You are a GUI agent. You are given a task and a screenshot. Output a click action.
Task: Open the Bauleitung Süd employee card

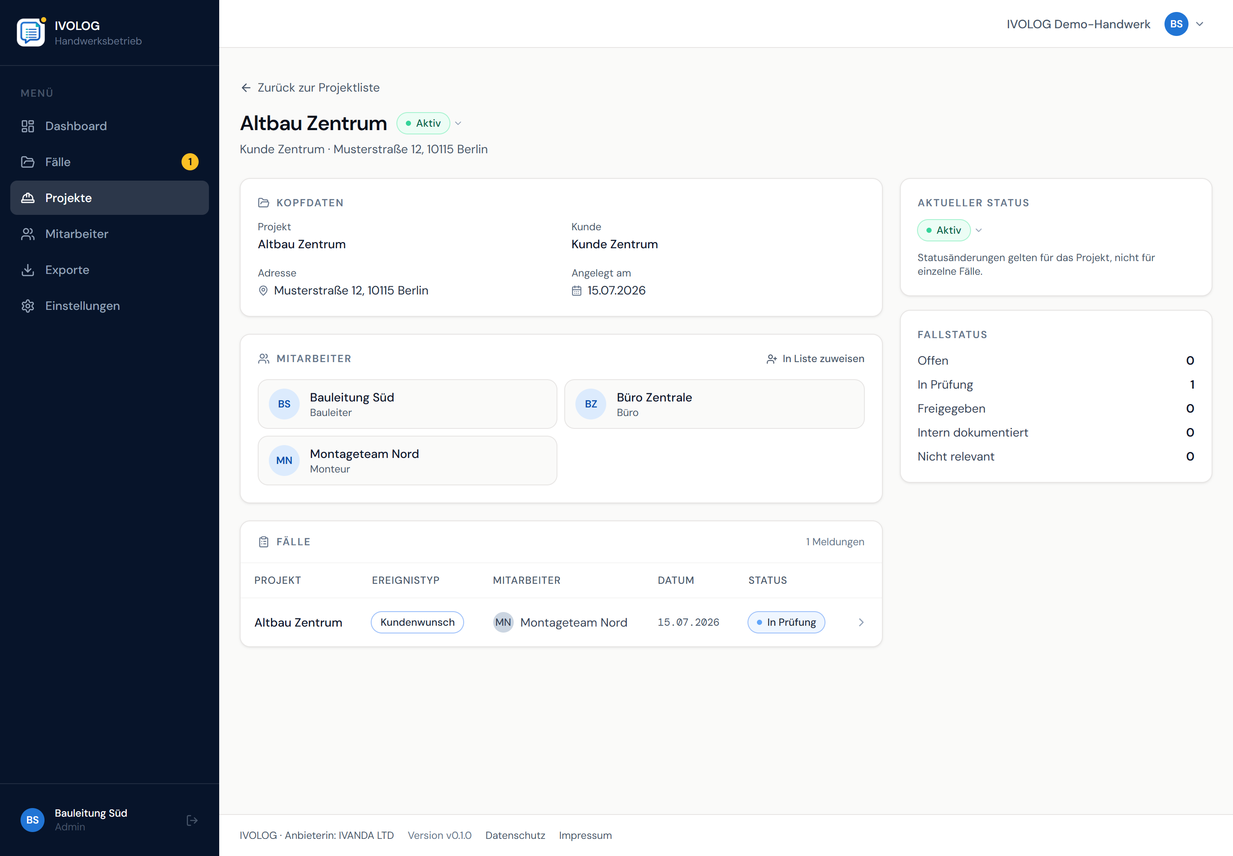pos(407,404)
